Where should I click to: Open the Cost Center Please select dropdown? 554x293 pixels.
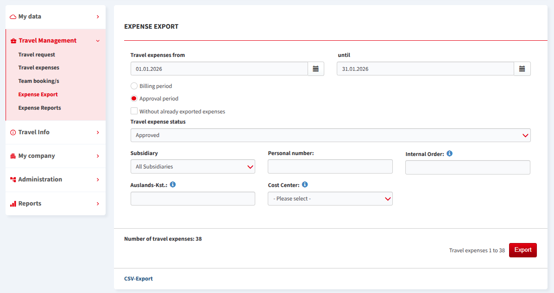pyautogui.click(x=330, y=199)
